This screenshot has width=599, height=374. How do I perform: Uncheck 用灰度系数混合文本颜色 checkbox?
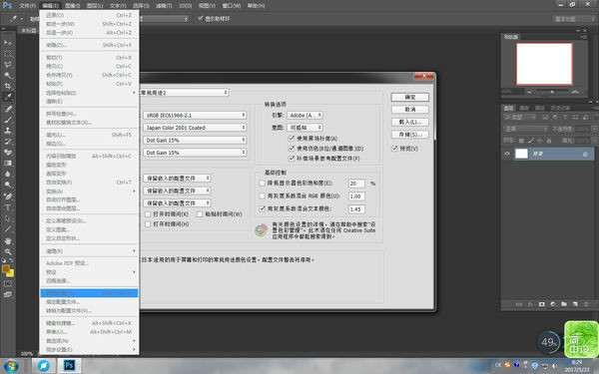coord(262,208)
